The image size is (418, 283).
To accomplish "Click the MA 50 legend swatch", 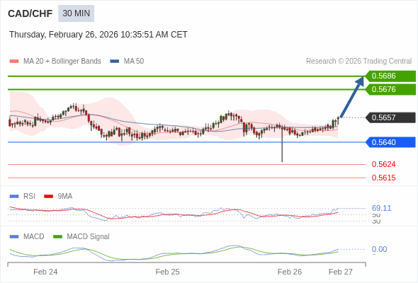I will pos(115,62).
